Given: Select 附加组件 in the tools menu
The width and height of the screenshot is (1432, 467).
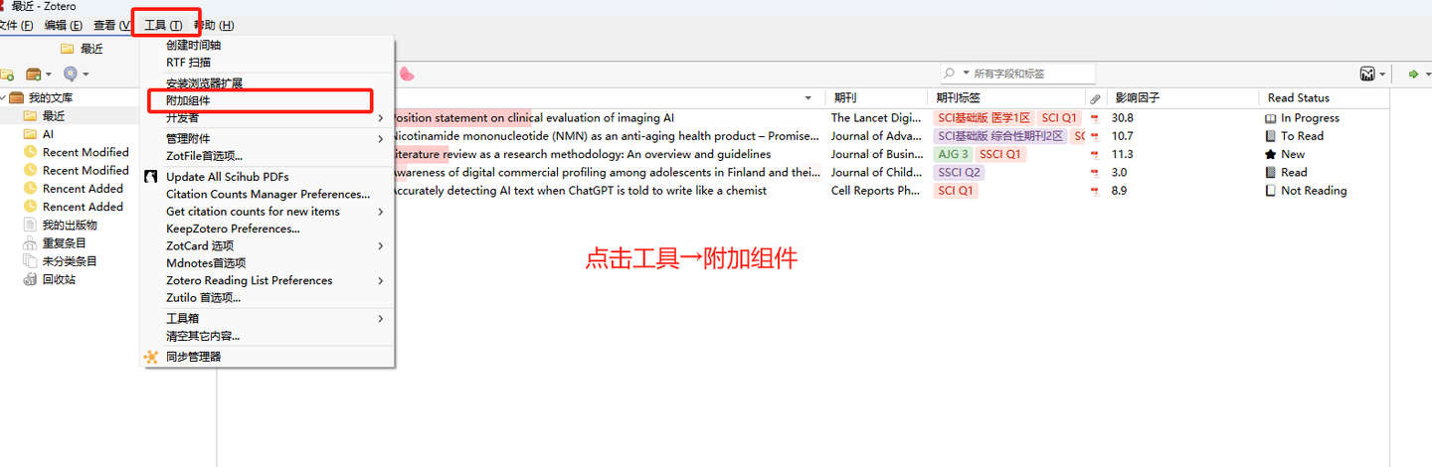Looking at the screenshot, I should [268, 100].
